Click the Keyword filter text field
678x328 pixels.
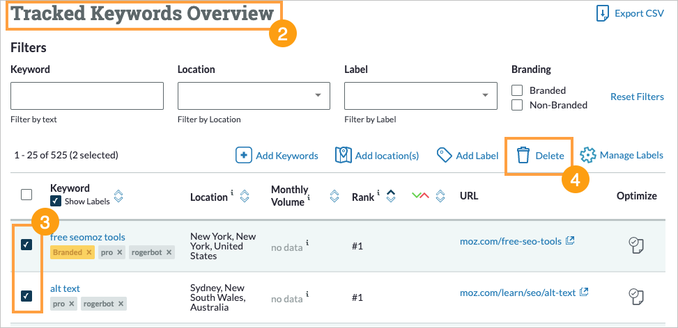pos(87,96)
